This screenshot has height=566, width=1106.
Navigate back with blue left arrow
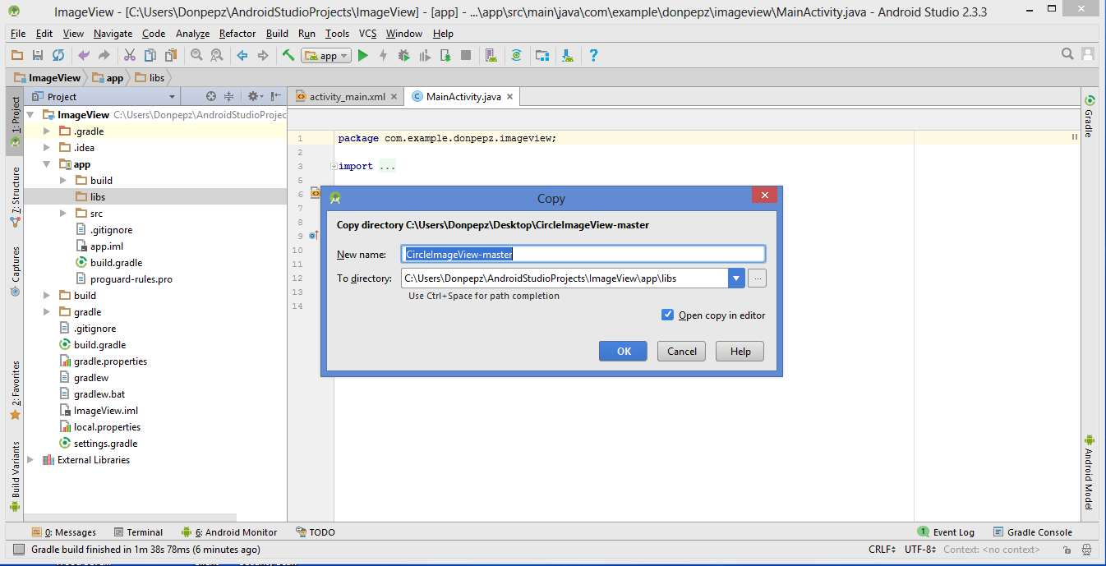click(242, 55)
